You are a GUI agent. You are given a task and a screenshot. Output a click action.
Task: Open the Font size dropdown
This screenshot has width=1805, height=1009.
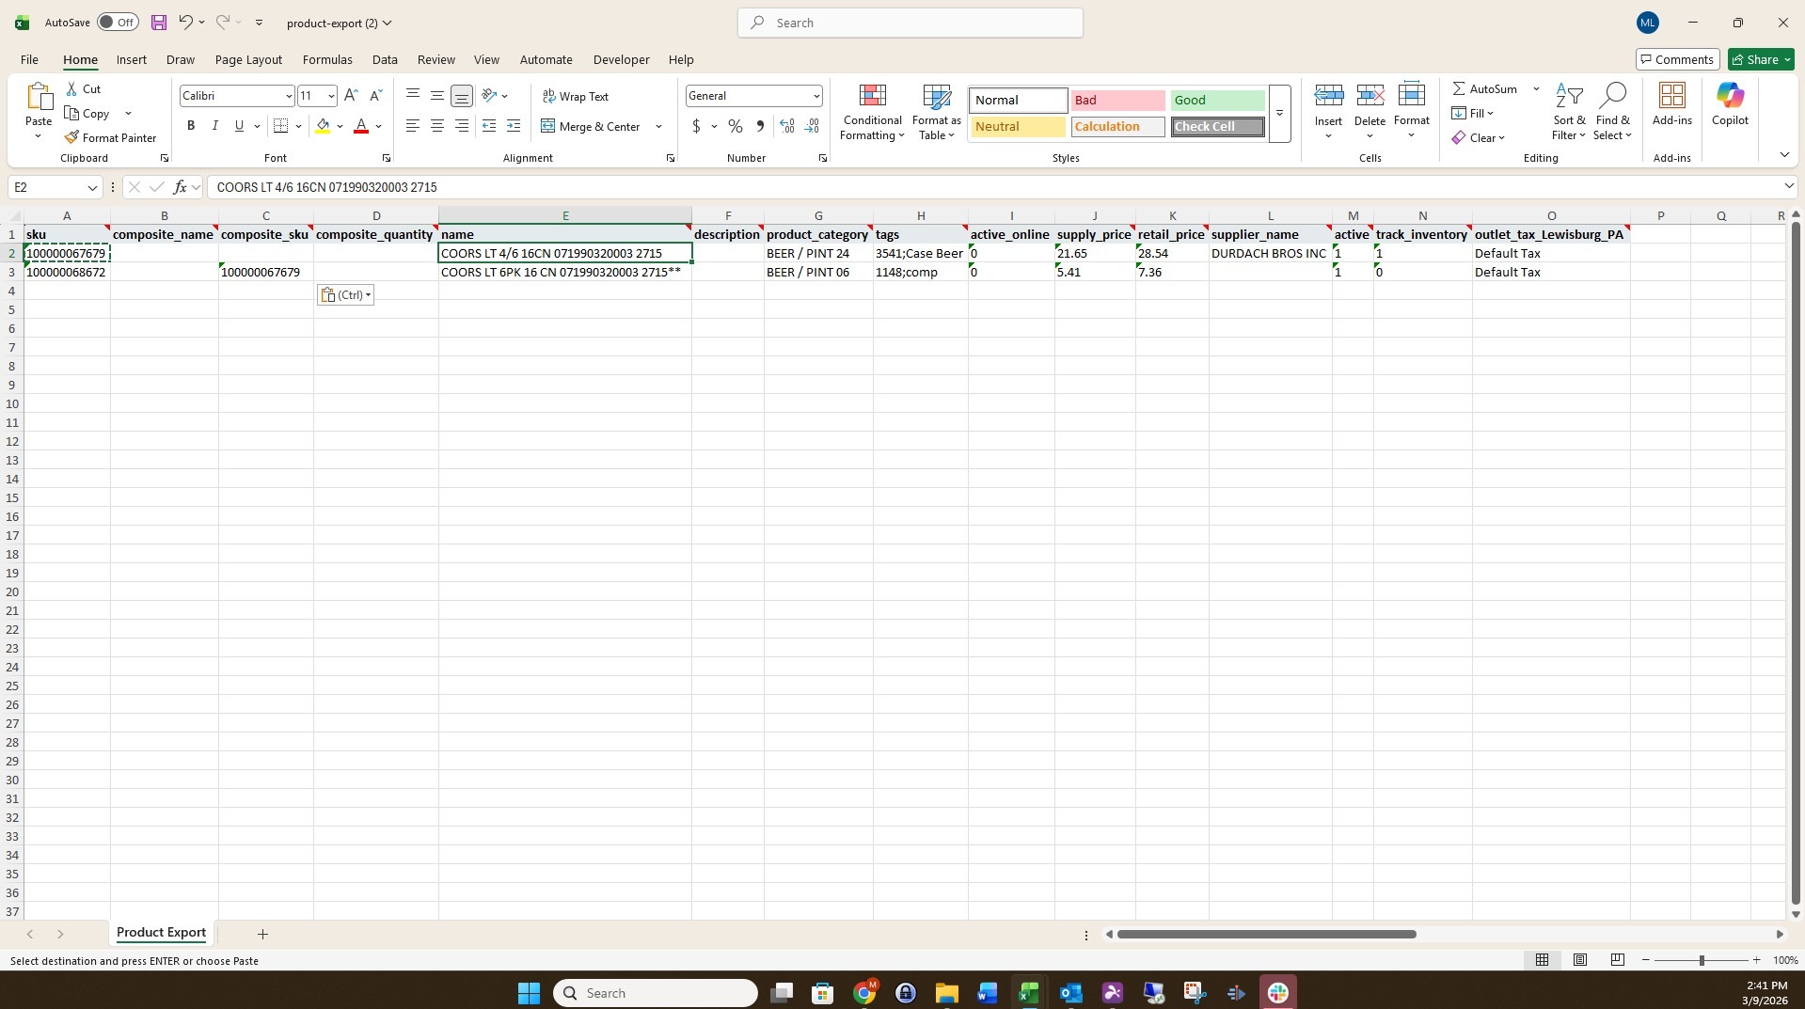[x=330, y=96]
